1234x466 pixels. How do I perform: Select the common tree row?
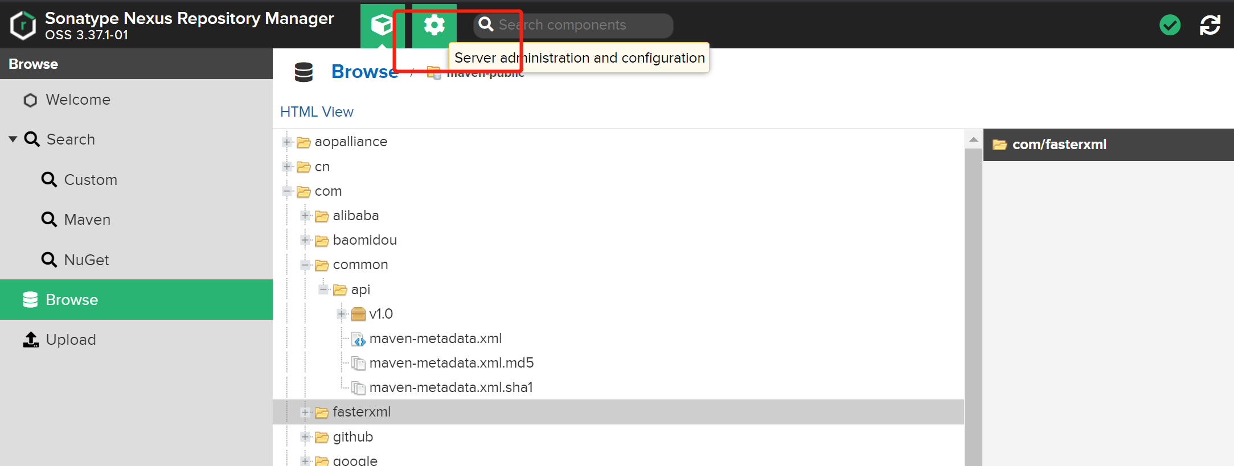[x=618, y=265]
